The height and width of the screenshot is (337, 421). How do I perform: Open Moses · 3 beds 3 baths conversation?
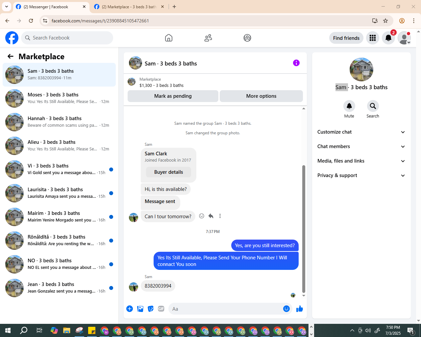click(x=59, y=98)
